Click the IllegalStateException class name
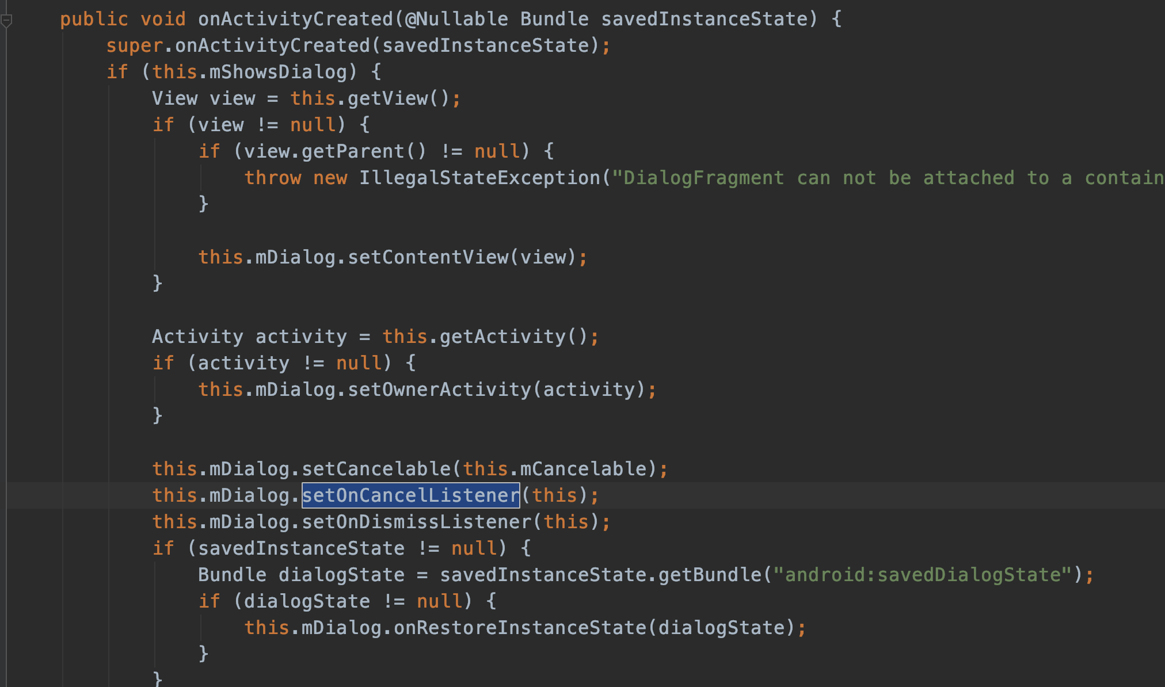This screenshot has width=1165, height=687. [479, 178]
